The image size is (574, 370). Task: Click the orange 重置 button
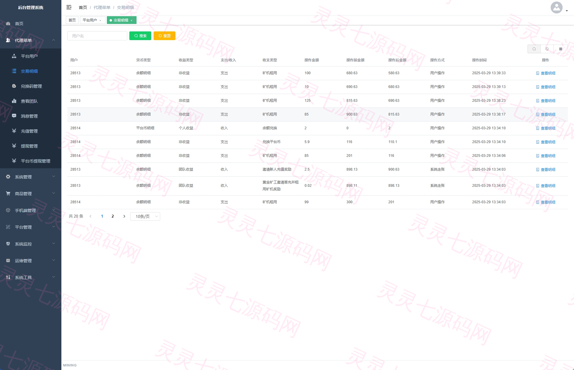pyautogui.click(x=164, y=36)
